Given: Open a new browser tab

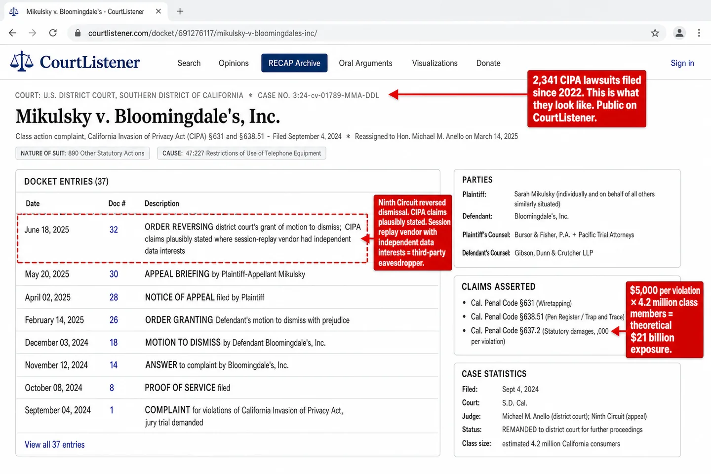Looking at the screenshot, I should click(180, 11).
